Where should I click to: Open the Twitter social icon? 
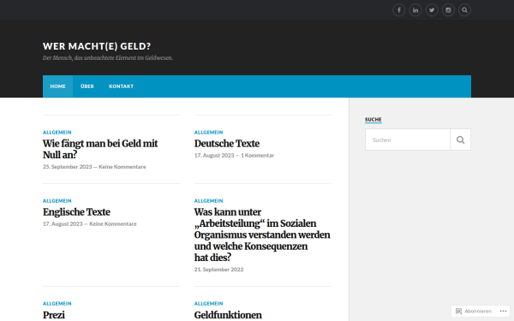(x=432, y=10)
